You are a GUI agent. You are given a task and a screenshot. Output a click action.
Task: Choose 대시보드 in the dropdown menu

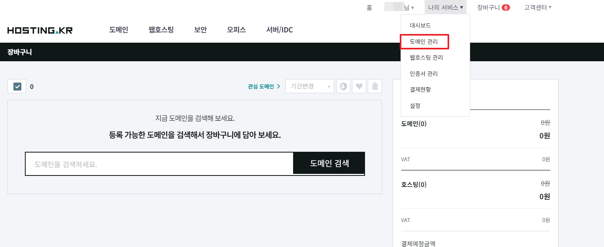click(x=420, y=25)
